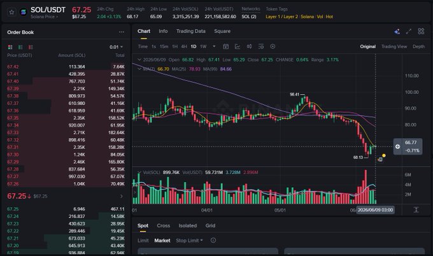Expand more time intervals dropdown arrow
Viewport: 433px width, 256px height.
pos(214,46)
